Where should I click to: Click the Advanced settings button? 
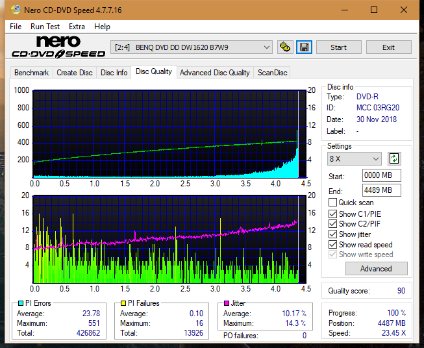pos(376,269)
